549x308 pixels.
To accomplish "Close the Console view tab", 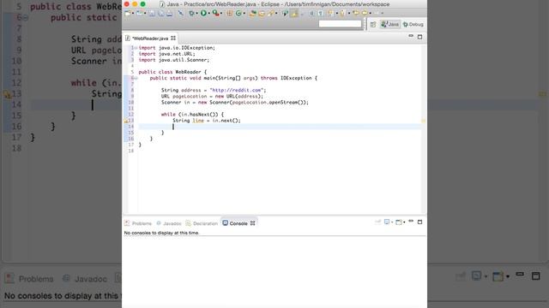I will (x=253, y=223).
